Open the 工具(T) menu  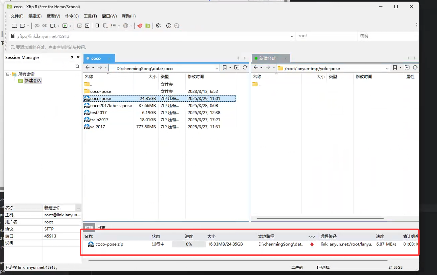pos(90,16)
